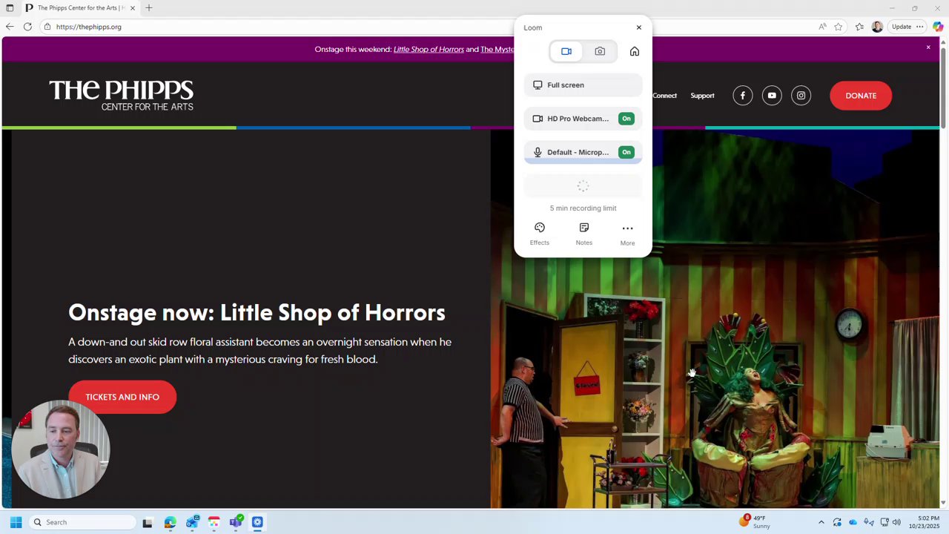Open the tab actions menu icon
Screen dimensions: 949x534
[x=10, y=8]
